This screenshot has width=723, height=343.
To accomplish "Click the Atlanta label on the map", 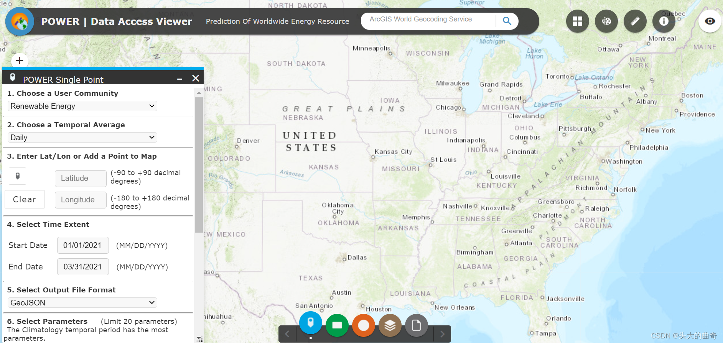I will (521, 243).
